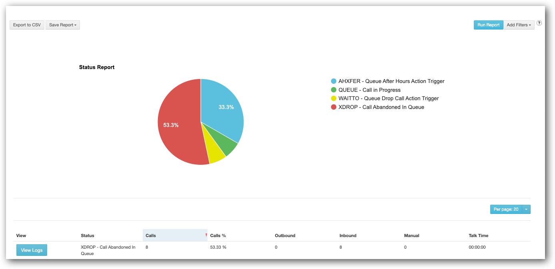Expand the Add Filters dropdown

519,25
